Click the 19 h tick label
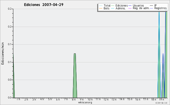170x105 pixels. 161,99
